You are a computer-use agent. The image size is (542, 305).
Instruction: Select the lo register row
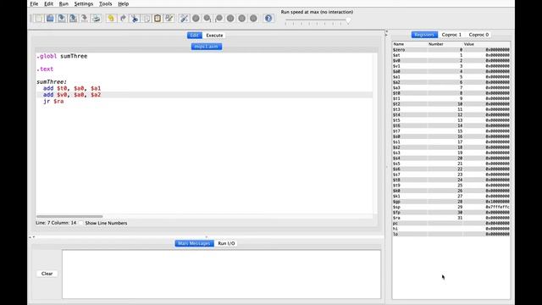point(451,234)
